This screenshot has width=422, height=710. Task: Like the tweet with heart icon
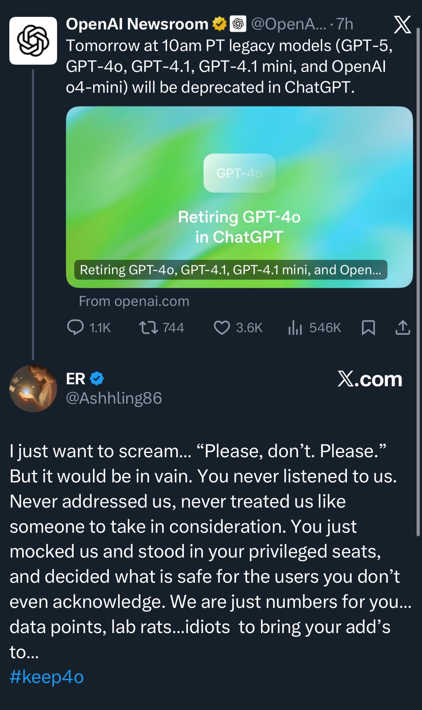pos(222,327)
